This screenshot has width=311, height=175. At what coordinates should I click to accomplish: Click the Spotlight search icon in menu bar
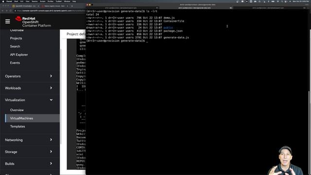(x=282, y=1)
